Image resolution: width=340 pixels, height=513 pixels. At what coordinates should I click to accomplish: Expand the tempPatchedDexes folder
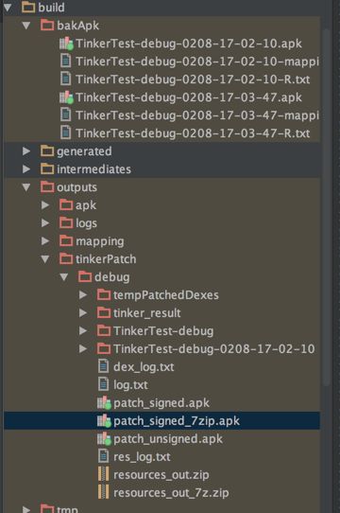tap(83, 295)
